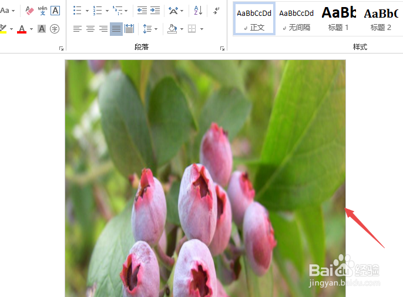Apply paragraph shading paint bucket
Screen dimensions: 403x297
(x=172, y=29)
